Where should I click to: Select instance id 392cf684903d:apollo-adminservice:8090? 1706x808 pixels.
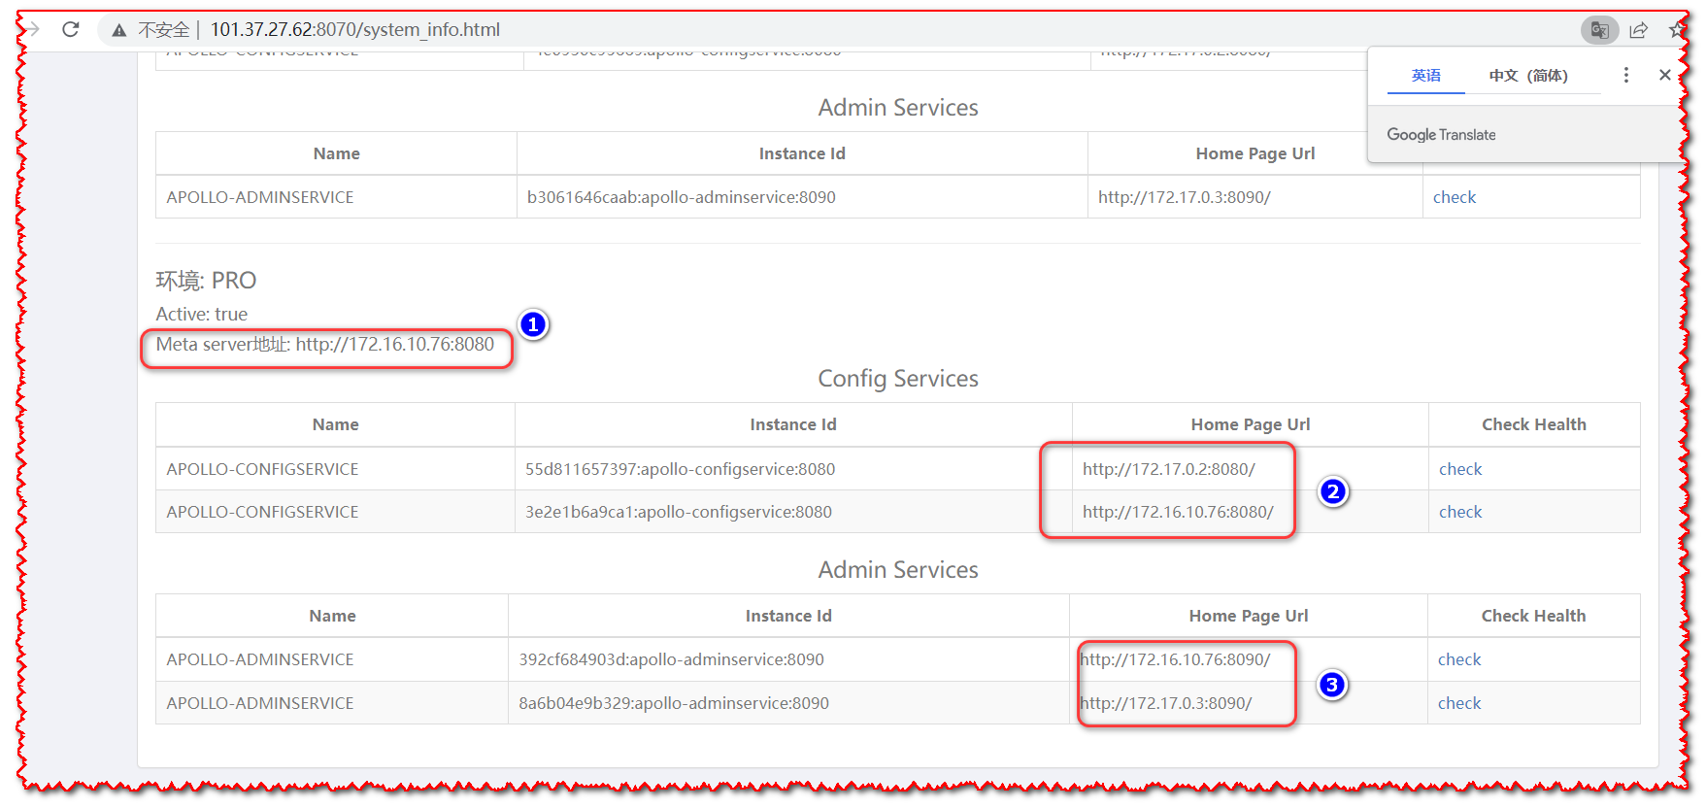click(x=671, y=659)
